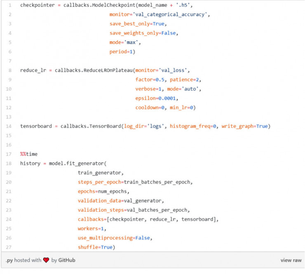Click the 'write_graph=True' argument
Image resolution: width=305 pixels, height=274 pixels.
[244, 126]
